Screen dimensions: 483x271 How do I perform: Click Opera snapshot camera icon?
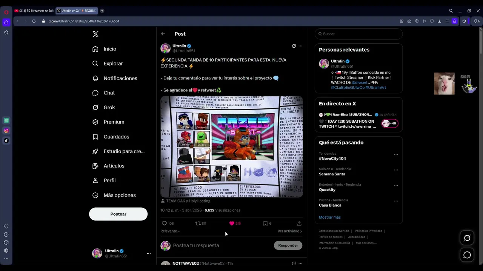pyautogui.click(x=409, y=21)
